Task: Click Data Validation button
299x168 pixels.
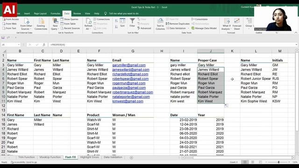Action: coord(176,28)
